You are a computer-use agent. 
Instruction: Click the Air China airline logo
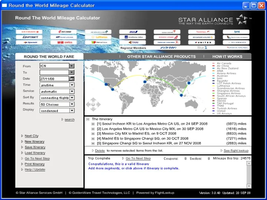pyautogui.click(x=64, y=32)
